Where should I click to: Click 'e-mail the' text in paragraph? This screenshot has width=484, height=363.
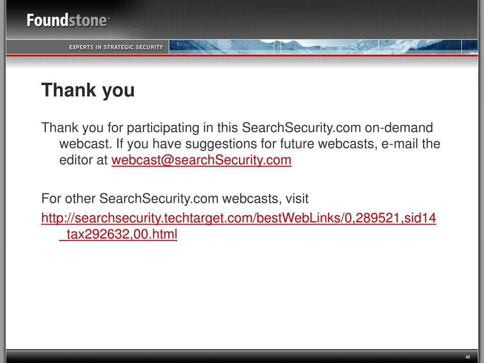(411, 144)
